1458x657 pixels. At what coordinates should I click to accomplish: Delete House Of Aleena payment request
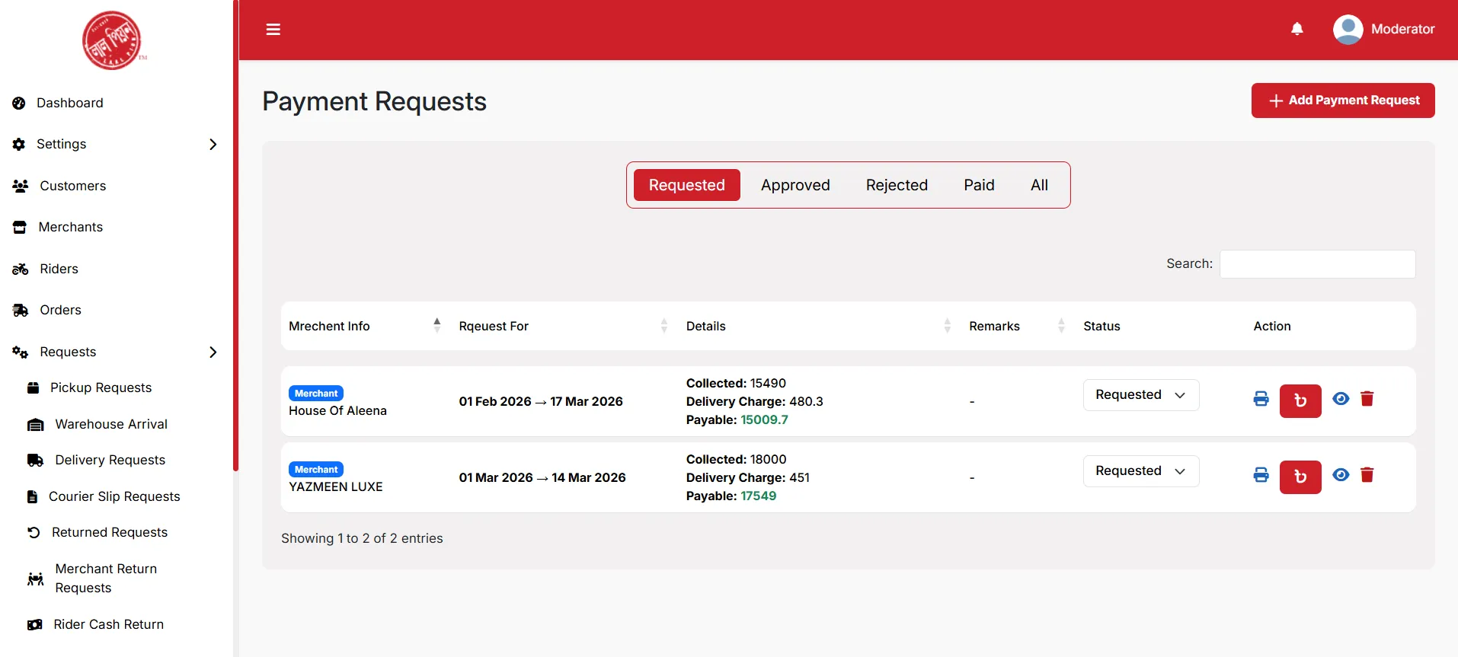pyautogui.click(x=1367, y=399)
